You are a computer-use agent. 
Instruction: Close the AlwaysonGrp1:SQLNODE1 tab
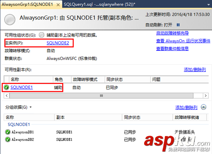[58, 5]
